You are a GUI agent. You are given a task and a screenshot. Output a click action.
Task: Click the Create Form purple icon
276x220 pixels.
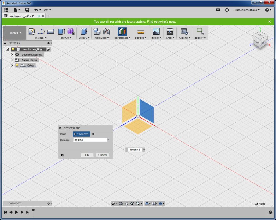71,32
